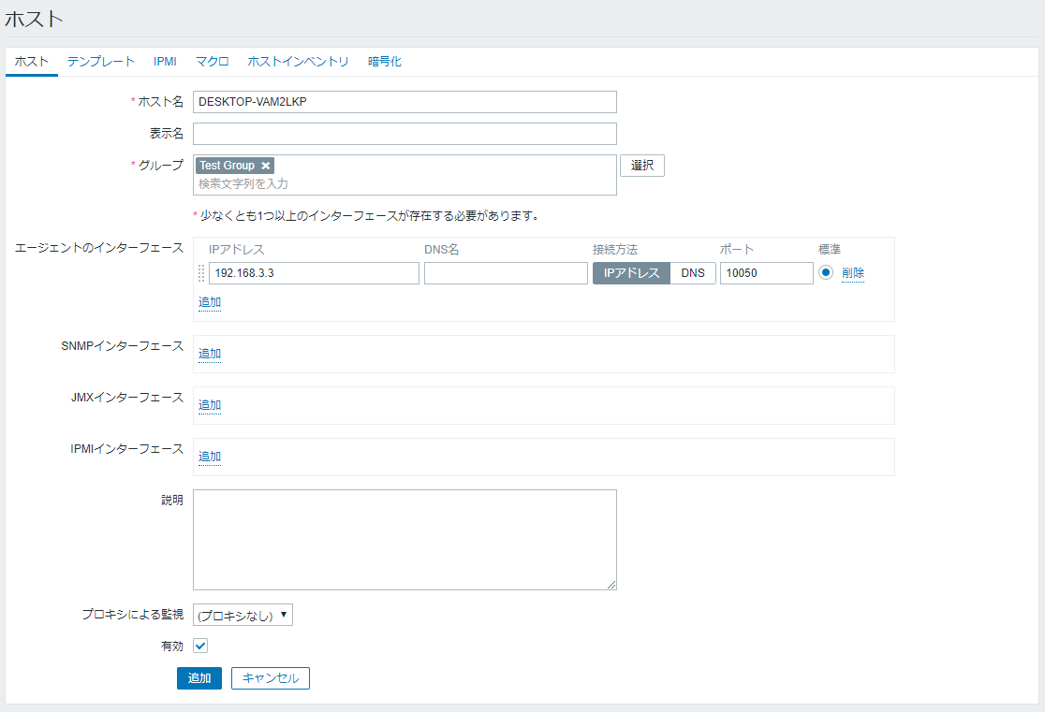The image size is (1045, 712).
Task: Grab the drag handle beside the agent IP address
Action: point(200,273)
